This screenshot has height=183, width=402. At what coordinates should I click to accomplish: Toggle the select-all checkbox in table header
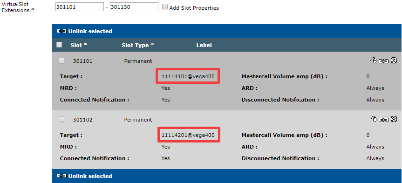click(x=59, y=45)
